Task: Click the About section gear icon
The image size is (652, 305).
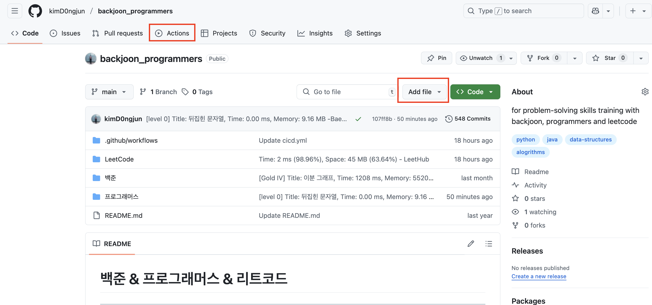Action: (645, 92)
